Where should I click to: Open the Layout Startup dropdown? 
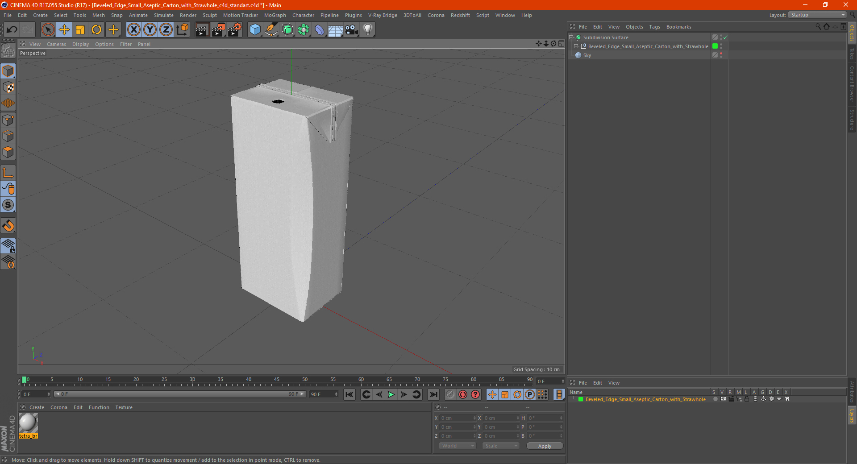tap(817, 15)
